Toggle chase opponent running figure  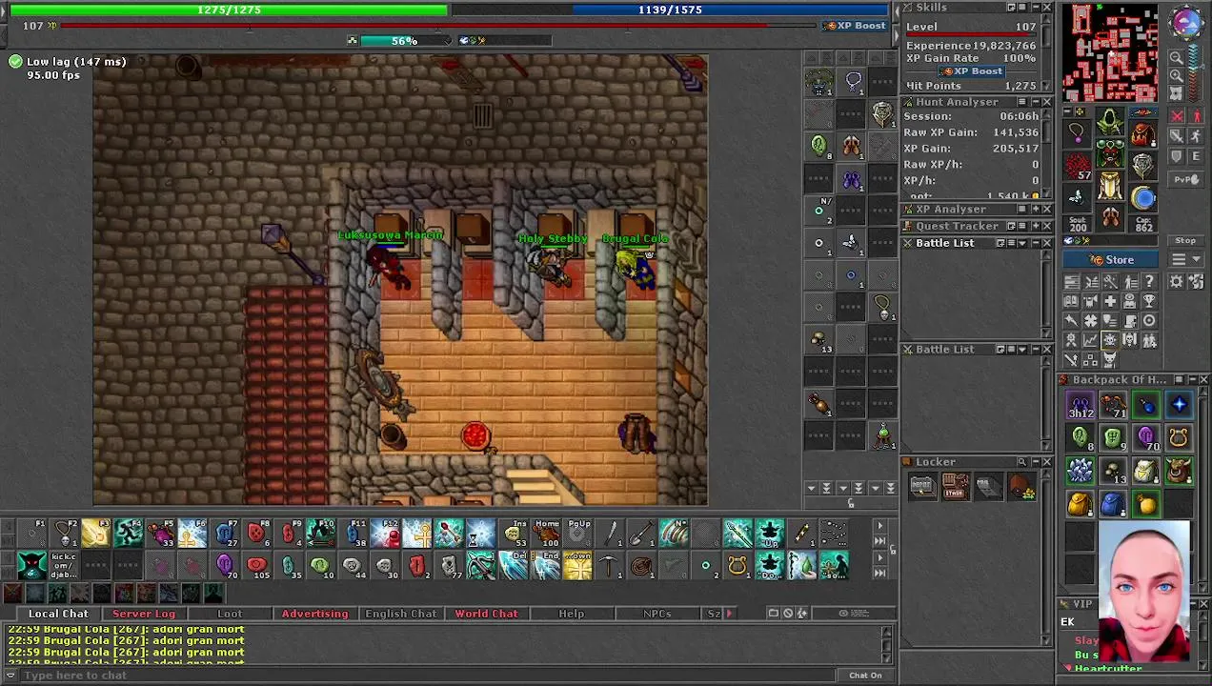click(x=1197, y=135)
